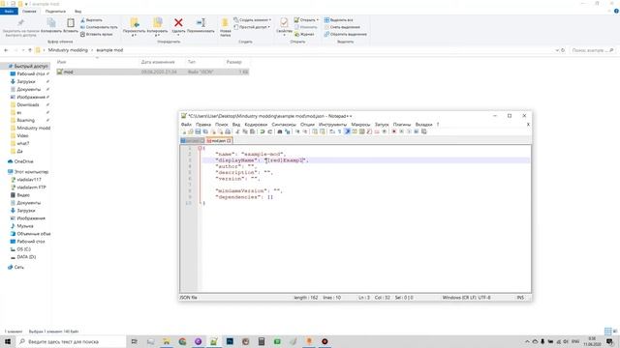Click Select all (Выделить все) in ribbon
The width and height of the screenshot is (620, 348).
click(338, 19)
